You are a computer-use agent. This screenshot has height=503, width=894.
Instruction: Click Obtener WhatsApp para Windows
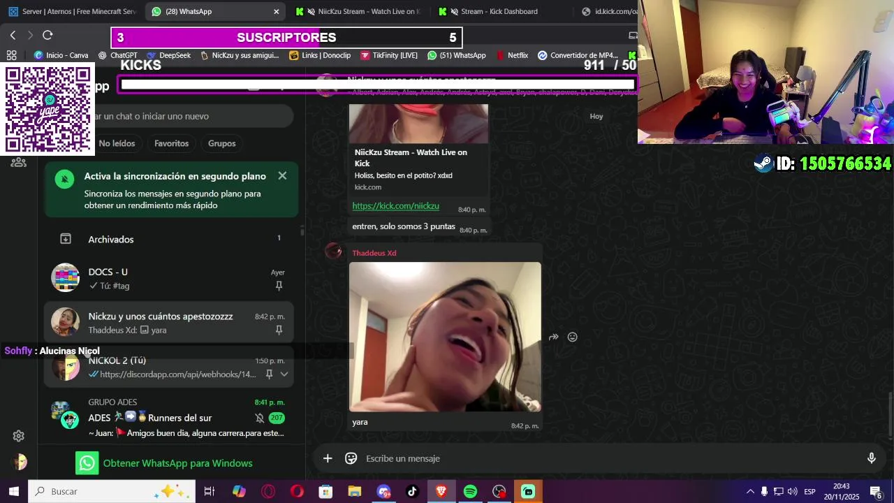165,463
